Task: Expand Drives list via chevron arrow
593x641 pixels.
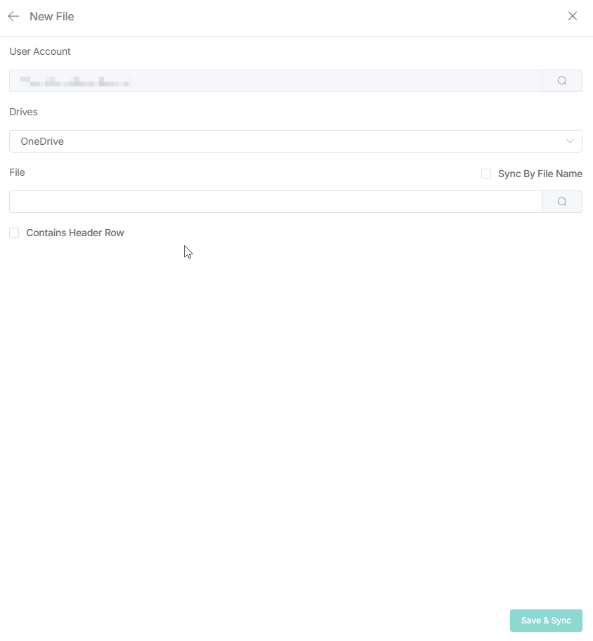Action: pos(570,141)
